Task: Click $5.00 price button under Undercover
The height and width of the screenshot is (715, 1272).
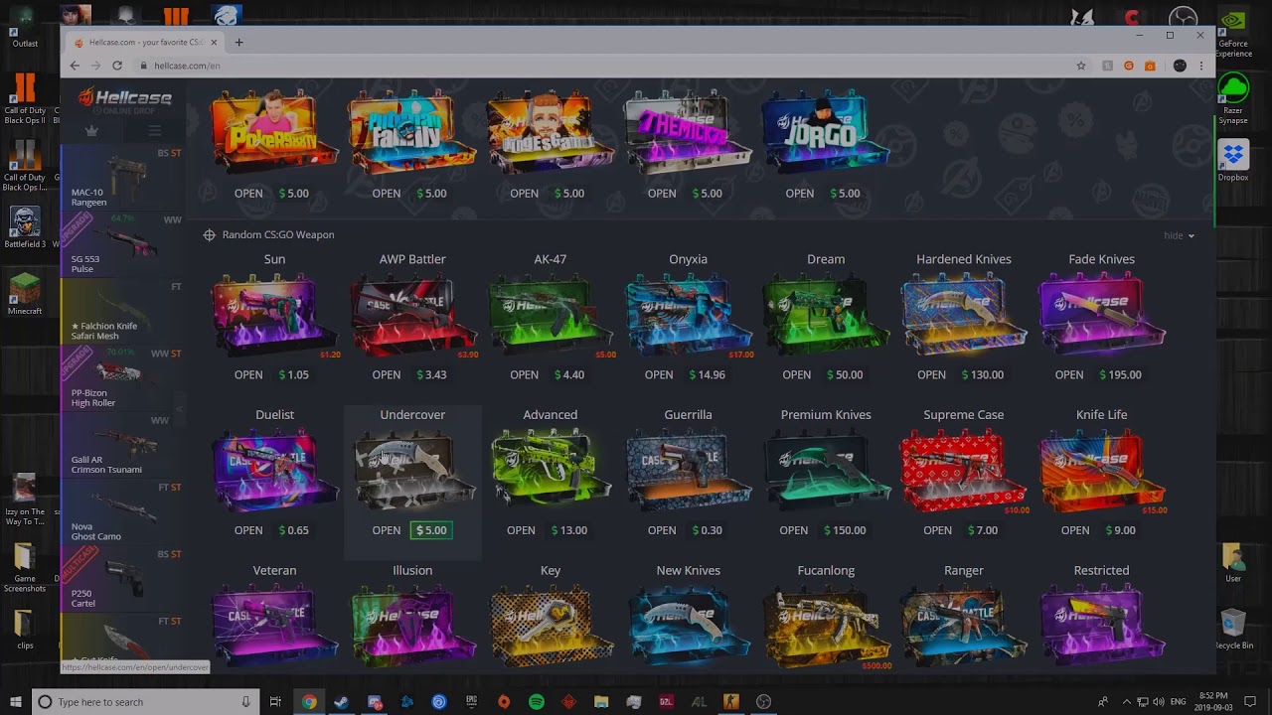Action: (x=431, y=530)
